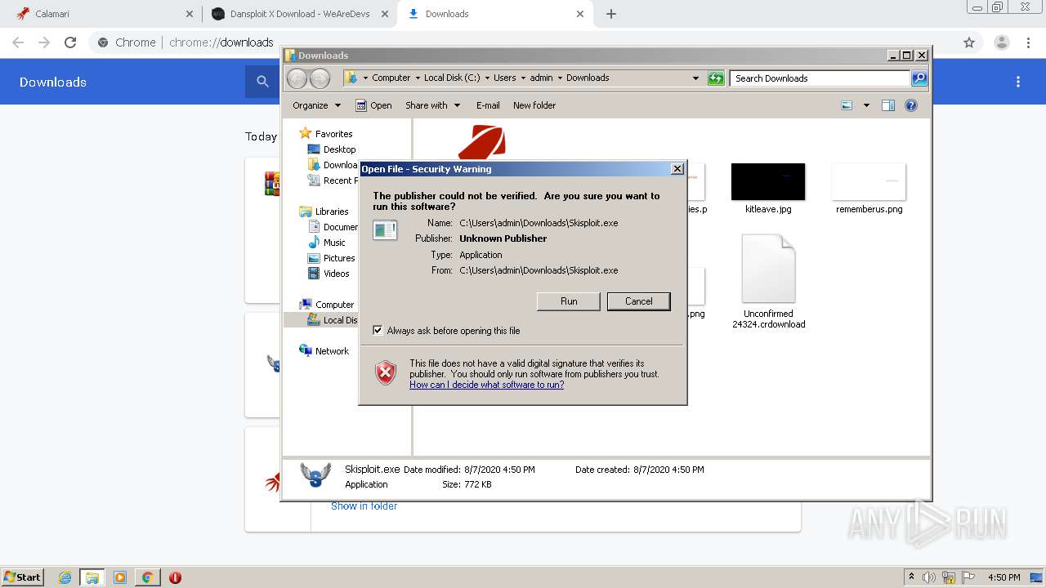This screenshot has height=588, width=1046.
Task: Select Pictures library in the navigation pane
Action: click(339, 258)
